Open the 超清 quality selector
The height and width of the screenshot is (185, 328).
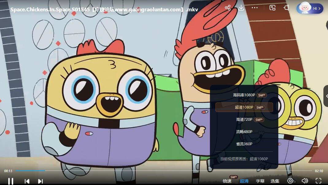(244, 181)
